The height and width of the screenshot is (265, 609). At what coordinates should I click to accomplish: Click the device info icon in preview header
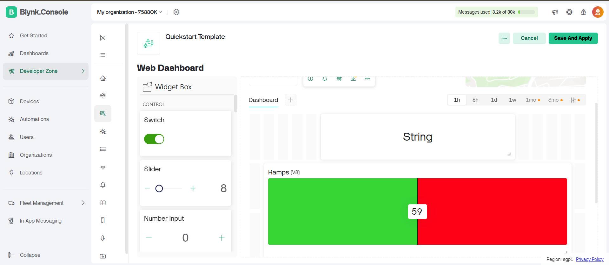pyautogui.click(x=310, y=79)
